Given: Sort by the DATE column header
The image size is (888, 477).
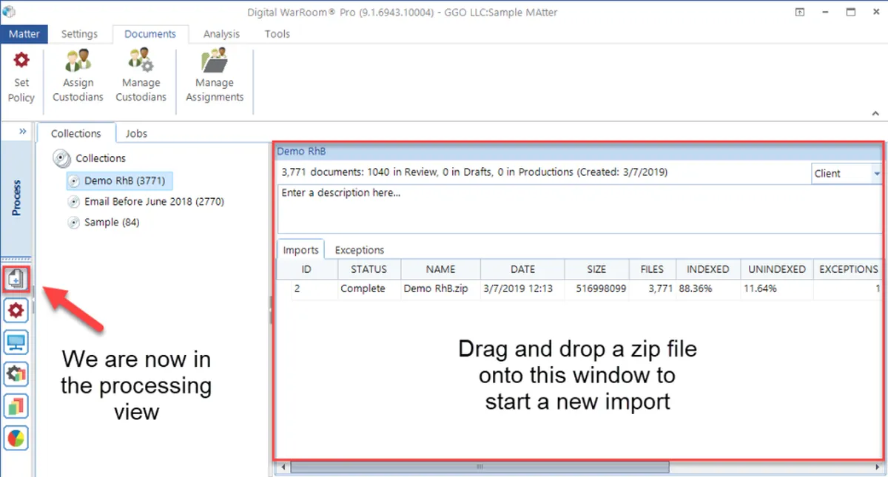Looking at the screenshot, I should (x=522, y=269).
